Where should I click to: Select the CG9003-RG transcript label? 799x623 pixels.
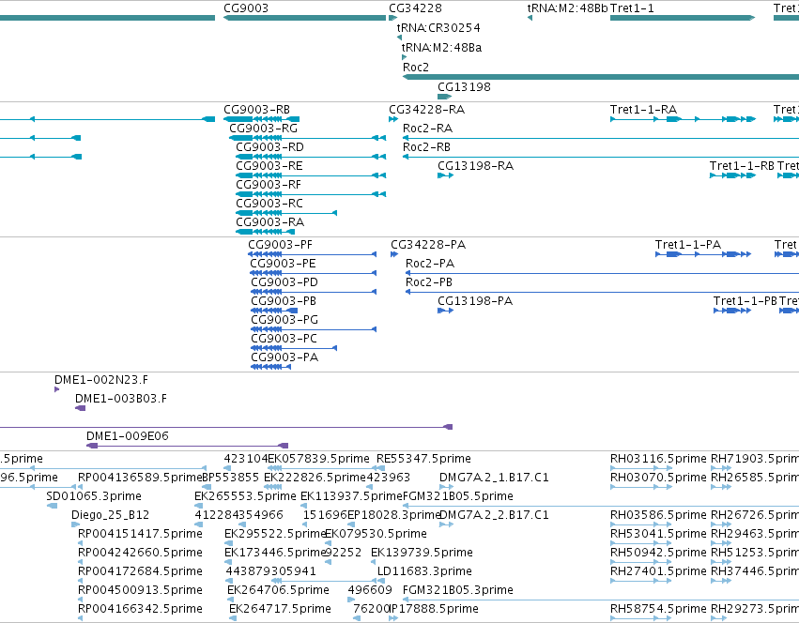point(264,129)
